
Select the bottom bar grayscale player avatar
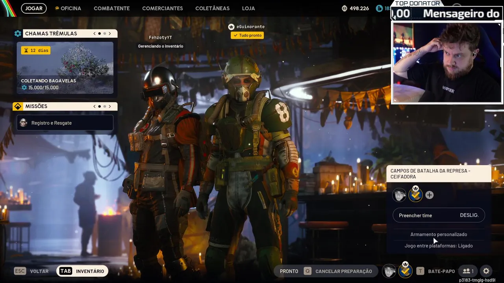389,271
